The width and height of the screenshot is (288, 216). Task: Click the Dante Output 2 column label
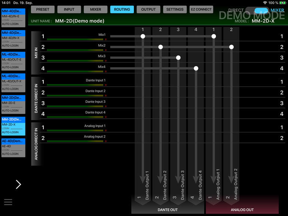pos(165,185)
